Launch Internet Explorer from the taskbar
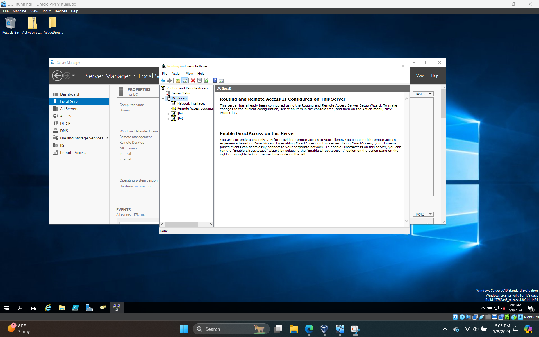The height and width of the screenshot is (337, 539). pos(48,307)
